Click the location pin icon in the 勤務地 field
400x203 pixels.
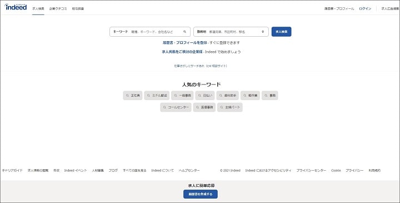pos(263,32)
